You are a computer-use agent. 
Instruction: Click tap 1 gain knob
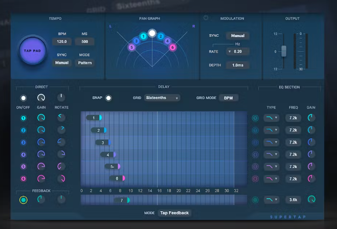41,118
